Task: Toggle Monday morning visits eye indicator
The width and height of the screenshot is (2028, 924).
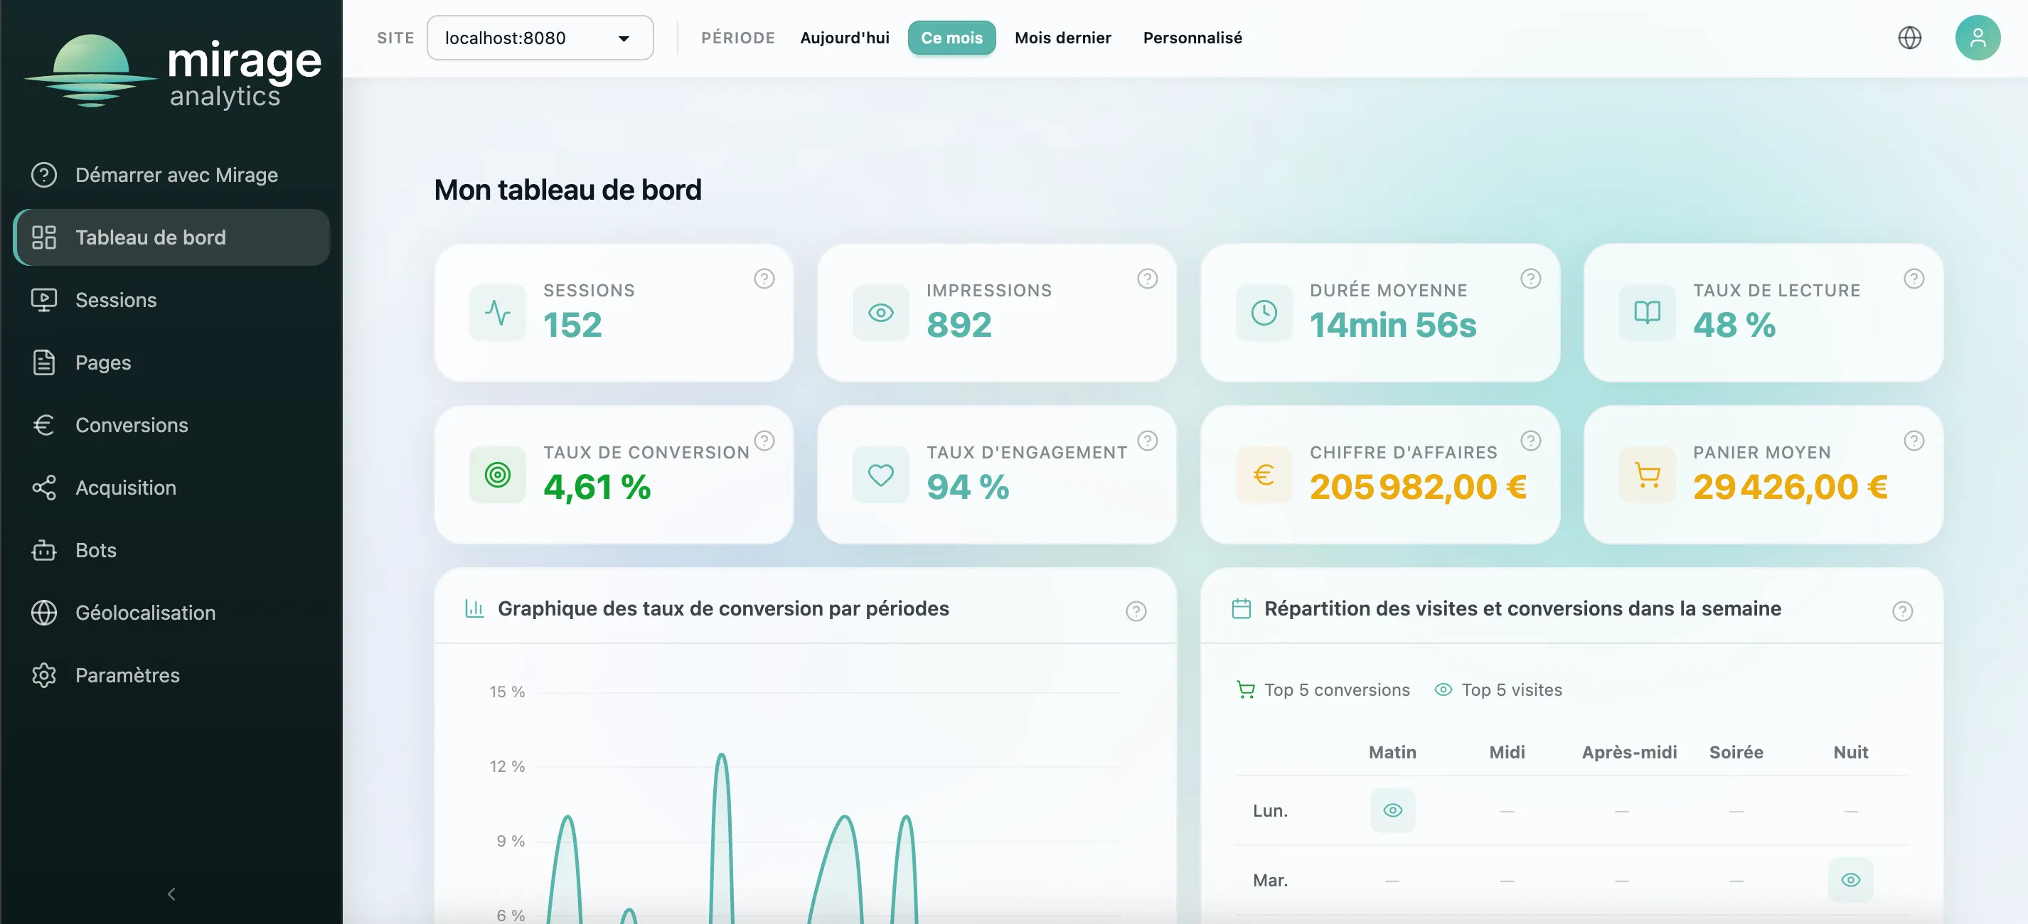Action: (1392, 809)
